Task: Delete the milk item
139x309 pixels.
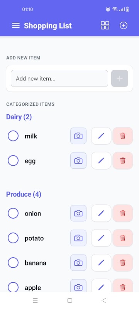Action: [123, 136]
